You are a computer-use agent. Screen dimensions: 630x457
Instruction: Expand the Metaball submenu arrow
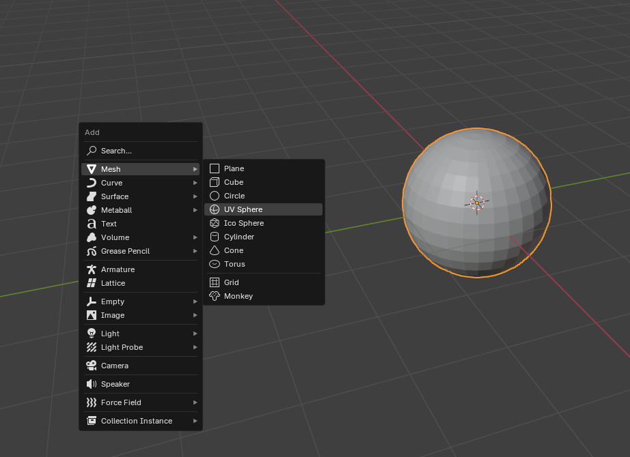[x=195, y=210]
